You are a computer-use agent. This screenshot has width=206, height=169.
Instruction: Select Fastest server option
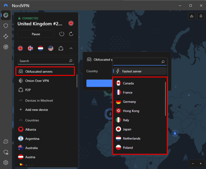point(132,71)
